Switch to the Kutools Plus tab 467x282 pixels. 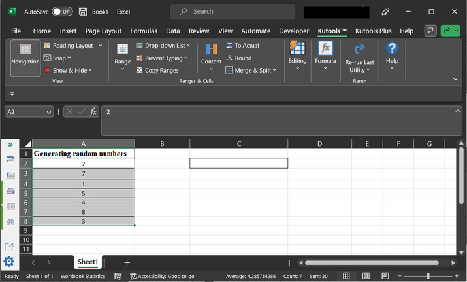pyautogui.click(x=372, y=31)
